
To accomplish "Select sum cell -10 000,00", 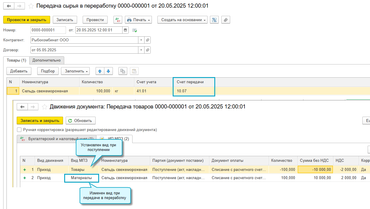I will pyautogui.click(x=315, y=169).
